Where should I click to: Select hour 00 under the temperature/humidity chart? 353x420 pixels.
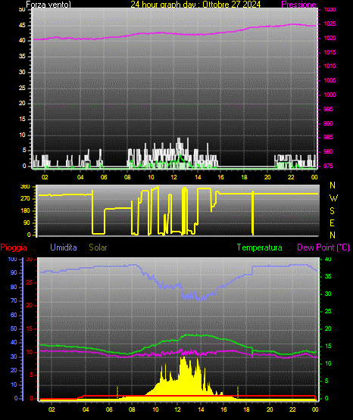tap(315, 409)
